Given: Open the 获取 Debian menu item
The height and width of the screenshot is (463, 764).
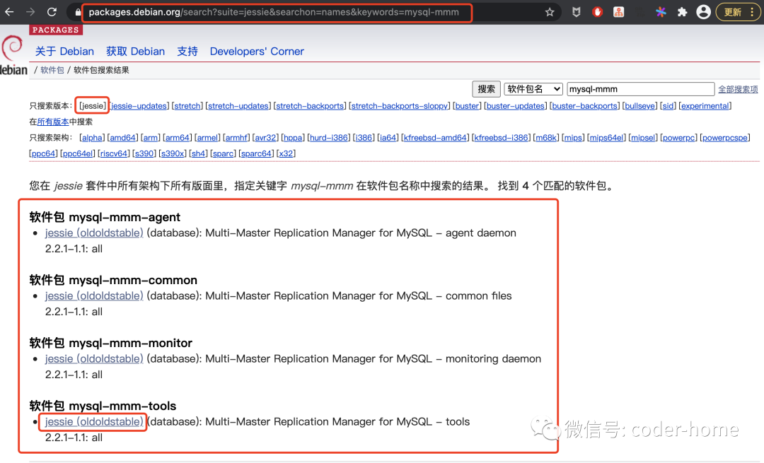Looking at the screenshot, I should 135,51.
